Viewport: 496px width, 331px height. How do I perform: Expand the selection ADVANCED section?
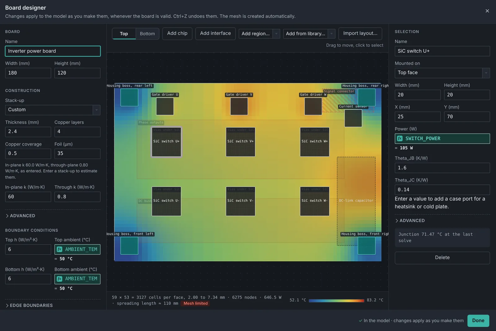[410, 221]
